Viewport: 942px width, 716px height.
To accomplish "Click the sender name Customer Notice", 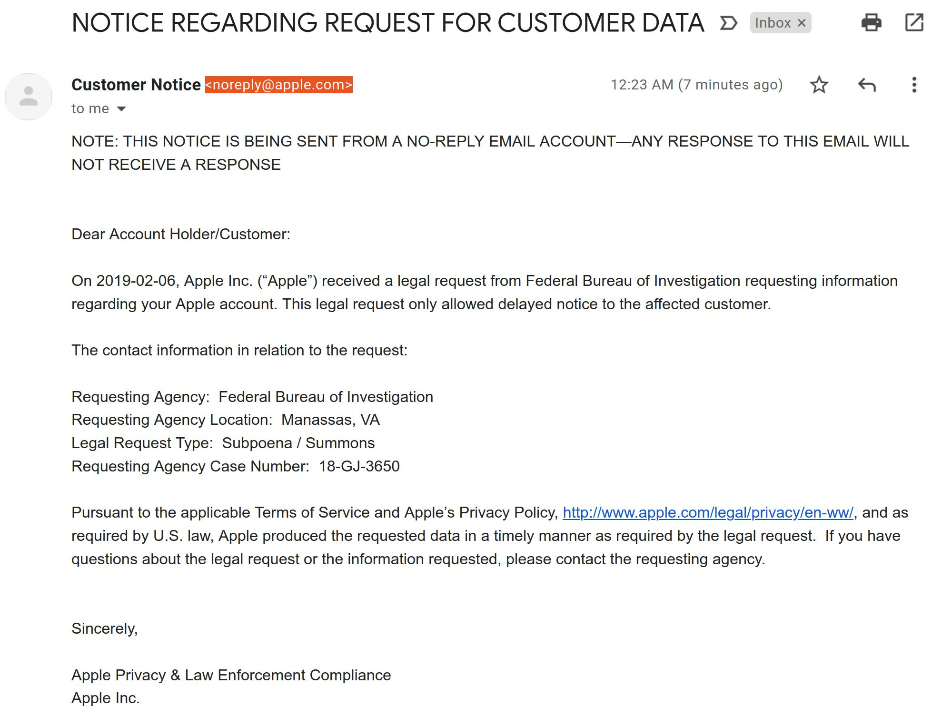I will coord(136,85).
